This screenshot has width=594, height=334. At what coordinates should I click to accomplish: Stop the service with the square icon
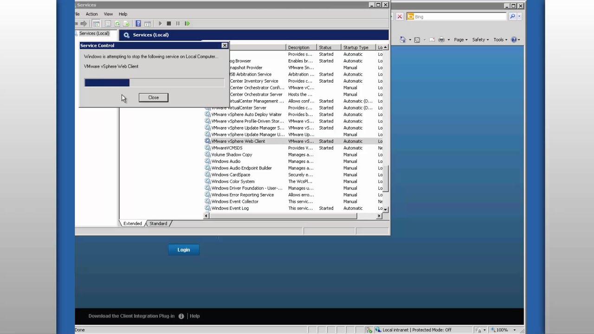pyautogui.click(x=169, y=24)
